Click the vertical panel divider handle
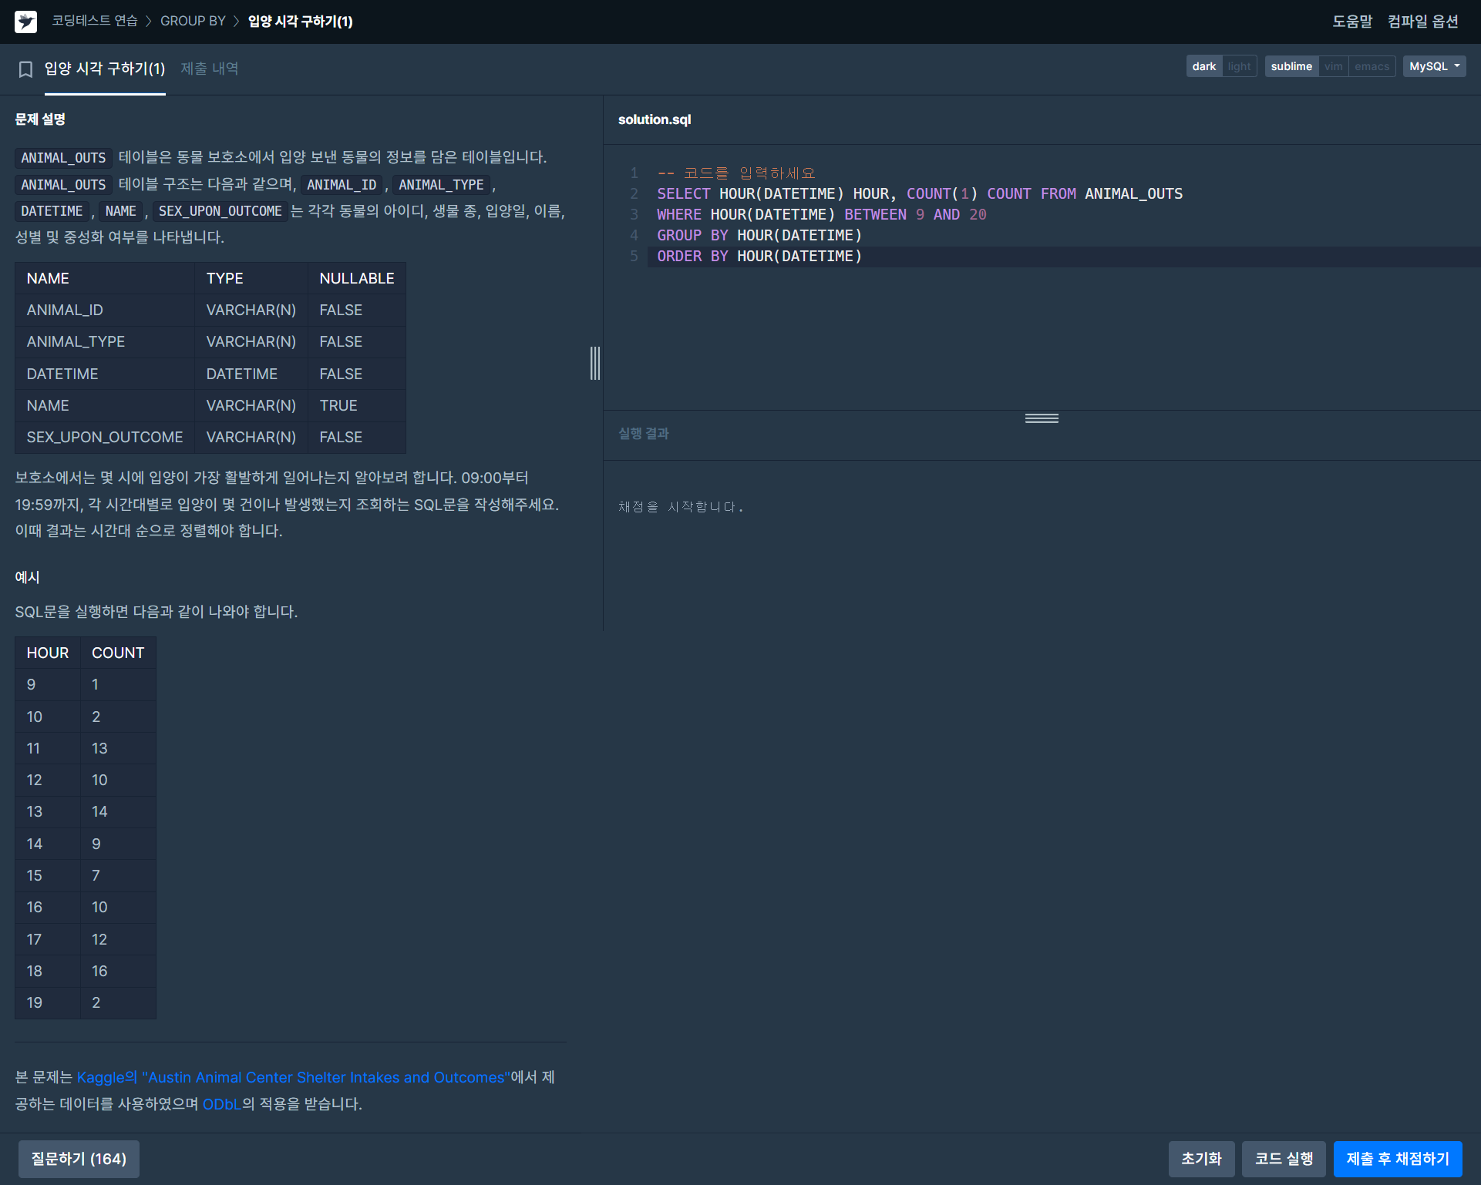 [x=595, y=363]
